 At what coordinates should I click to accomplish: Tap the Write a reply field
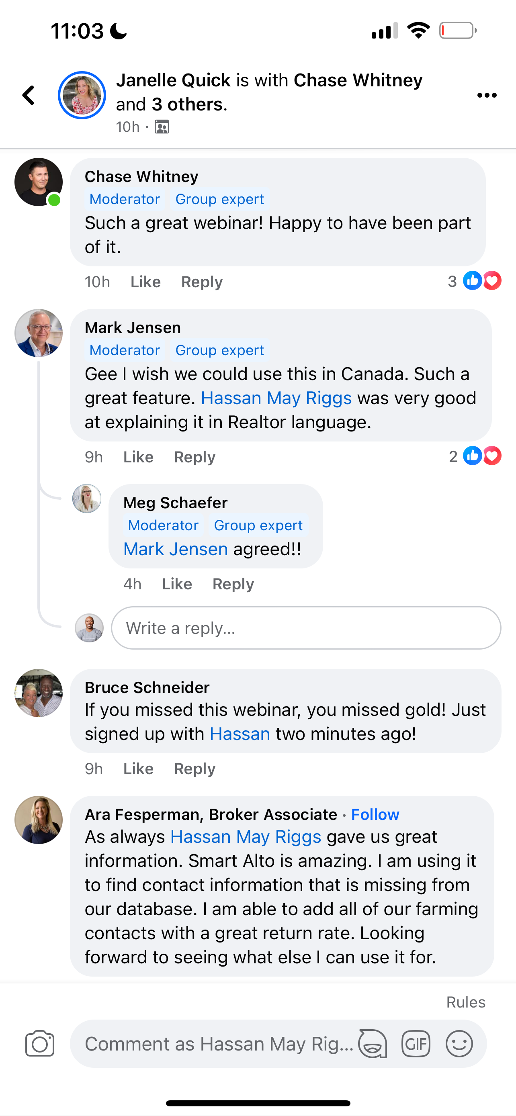[306, 628]
